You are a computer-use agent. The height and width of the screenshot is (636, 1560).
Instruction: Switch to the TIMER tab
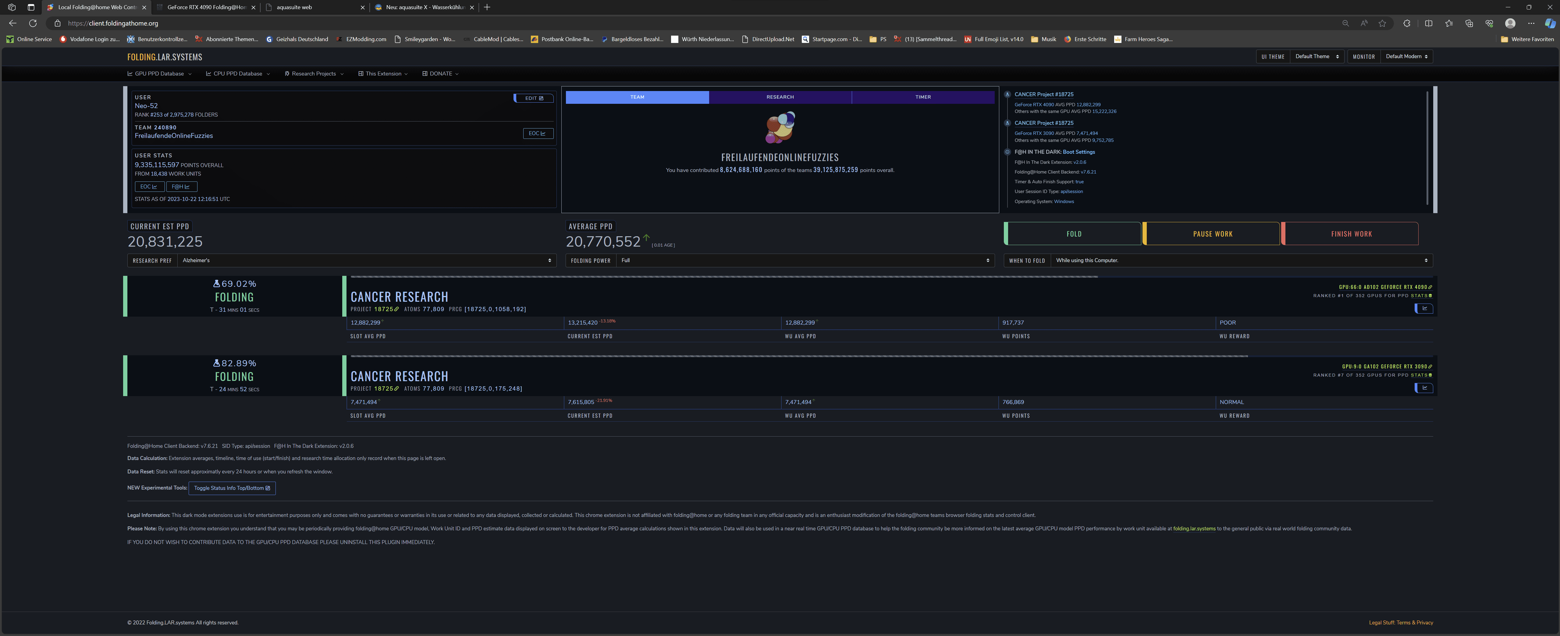pyautogui.click(x=923, y=97)
